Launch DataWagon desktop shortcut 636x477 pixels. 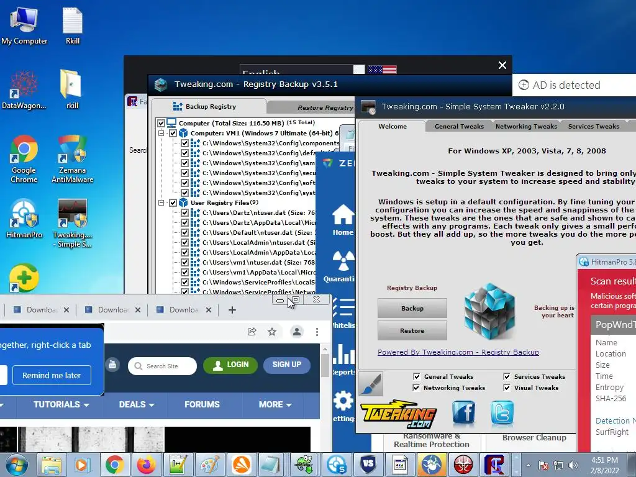[24, 89]
